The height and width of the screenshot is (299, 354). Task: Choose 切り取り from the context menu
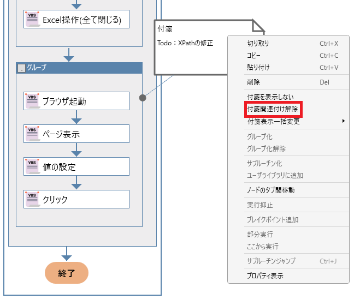tap(258, 43)
